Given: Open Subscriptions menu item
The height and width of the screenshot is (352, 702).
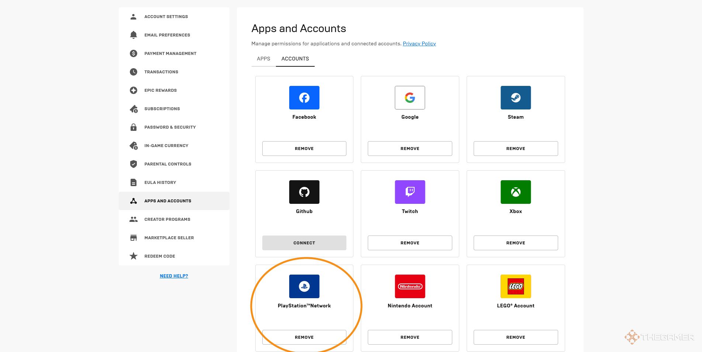Looking at the screenshot, I should 174,109.
